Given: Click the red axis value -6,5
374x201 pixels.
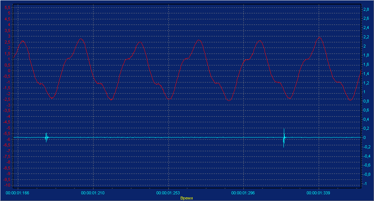Looking at the screenshot, I should click(x=7, y=145).
